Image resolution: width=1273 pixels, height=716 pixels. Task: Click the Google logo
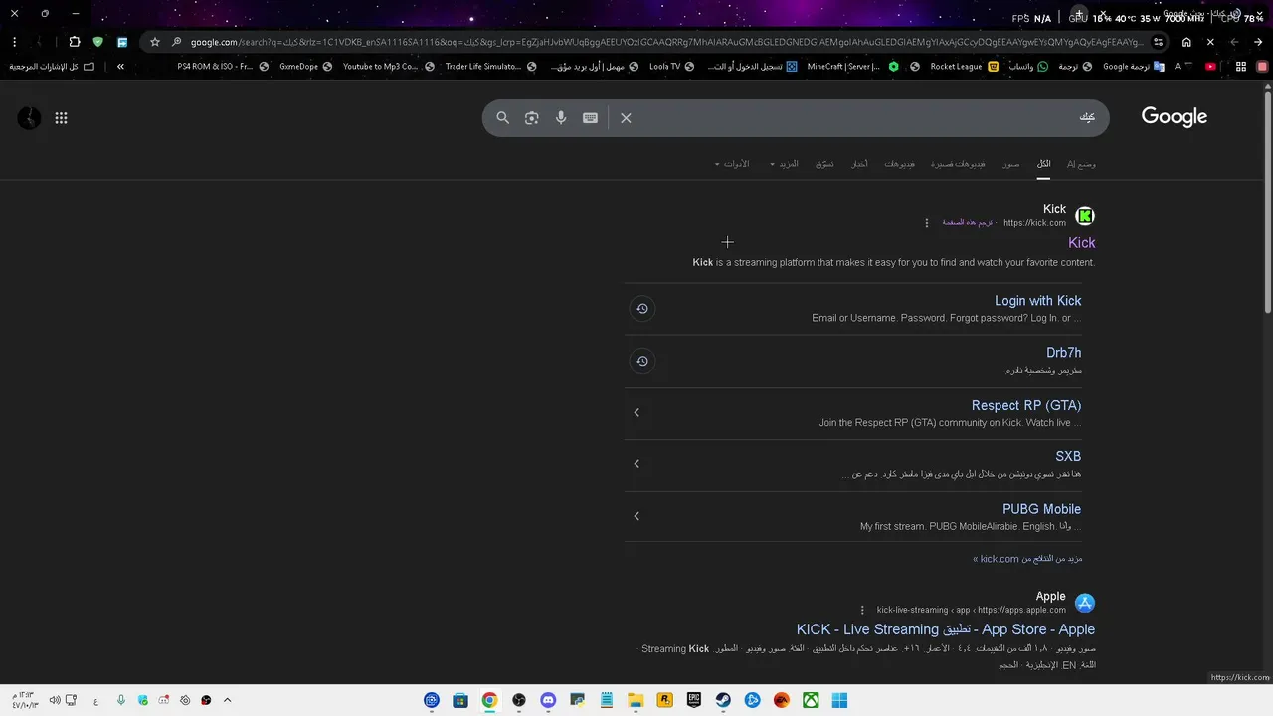point(1174,117)
